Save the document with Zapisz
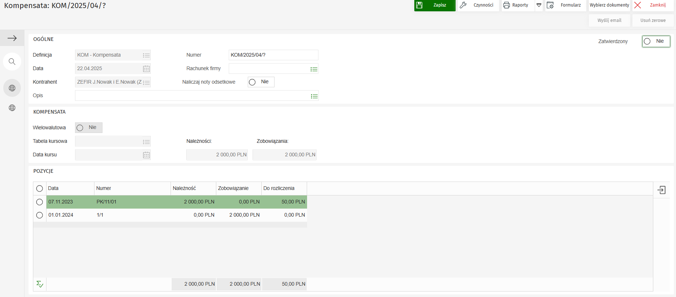Screen dimensions: 676x297 point(434,5)
